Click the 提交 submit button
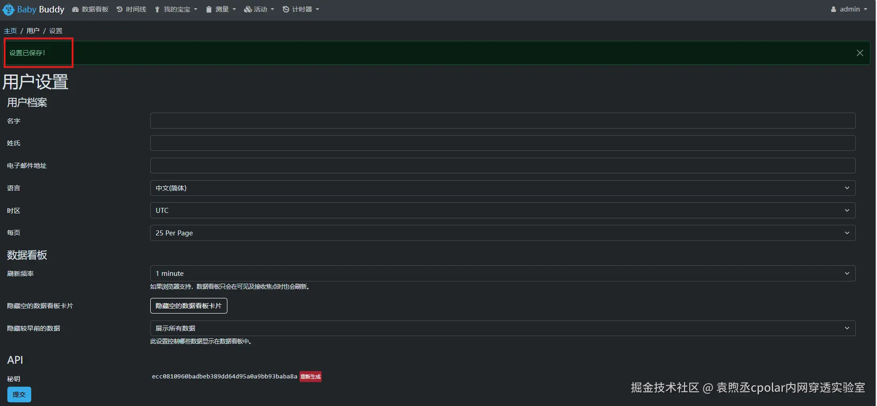This screenshot has height=406, width=877. [19, 395]
